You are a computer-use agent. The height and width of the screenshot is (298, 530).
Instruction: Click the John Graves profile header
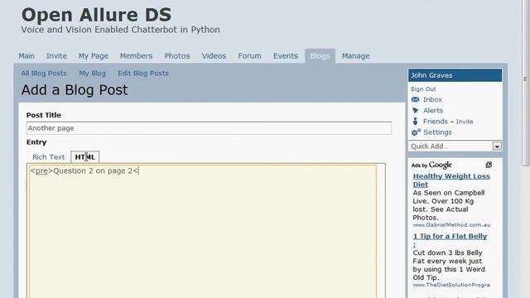[x=455, y=75]
